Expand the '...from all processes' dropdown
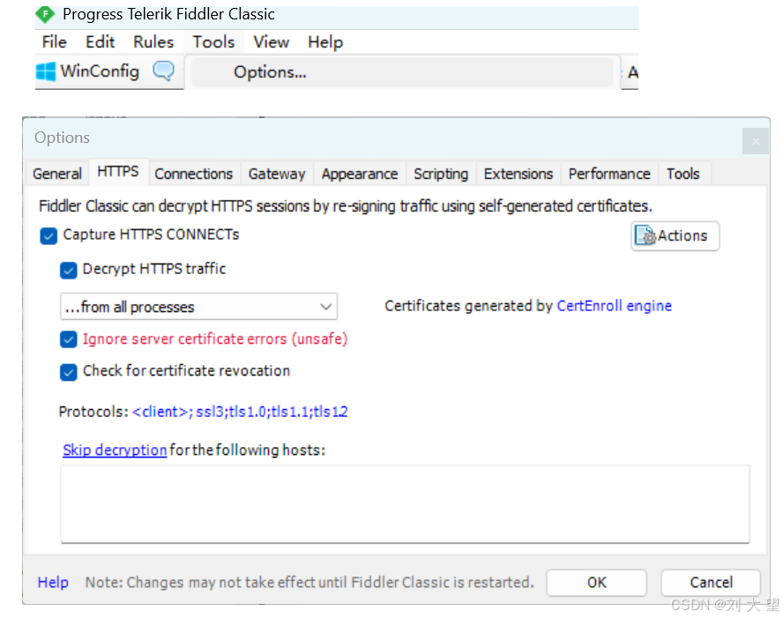This screenshot has width=783, height=618. (198, 307)
